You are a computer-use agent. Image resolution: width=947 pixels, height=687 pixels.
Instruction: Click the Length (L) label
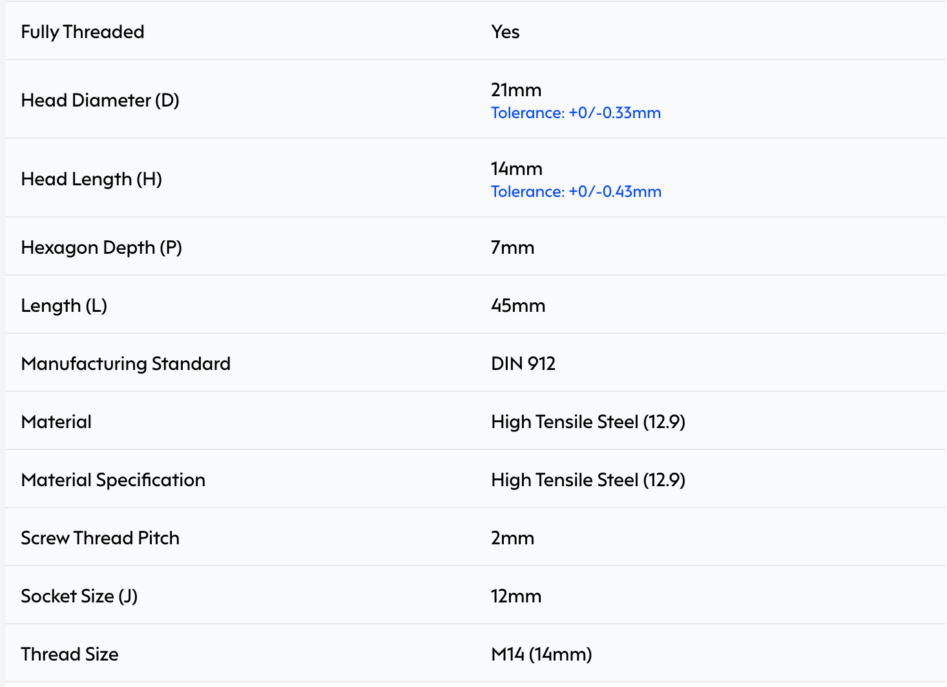[64, 305]
